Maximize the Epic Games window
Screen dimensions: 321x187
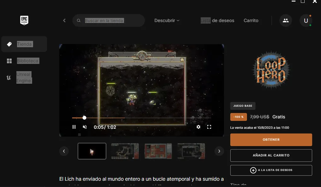(303, 1)
